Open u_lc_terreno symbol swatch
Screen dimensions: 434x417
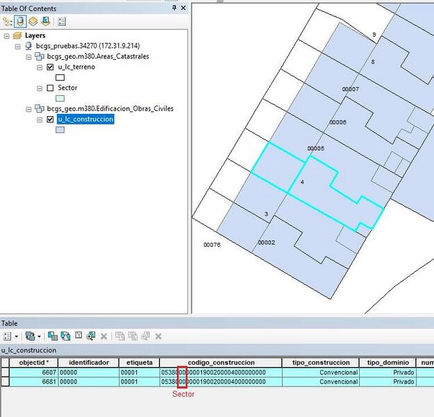point(60,78)
